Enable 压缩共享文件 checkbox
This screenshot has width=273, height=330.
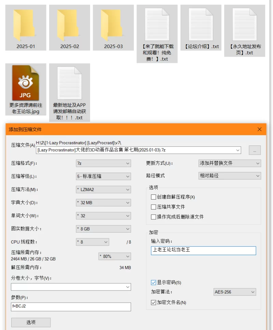154,207
